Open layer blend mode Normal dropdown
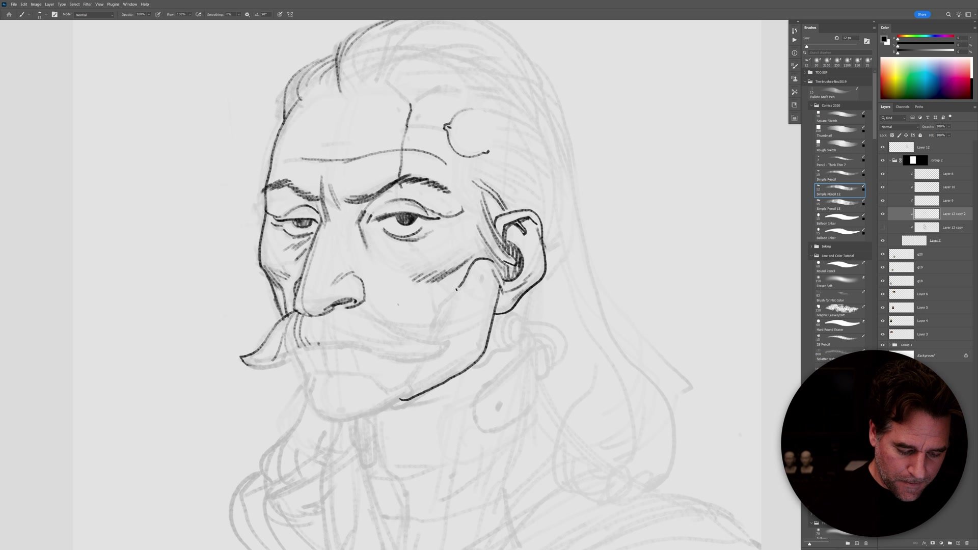This screenshot has height=550, width=978. tap(900, 127)
